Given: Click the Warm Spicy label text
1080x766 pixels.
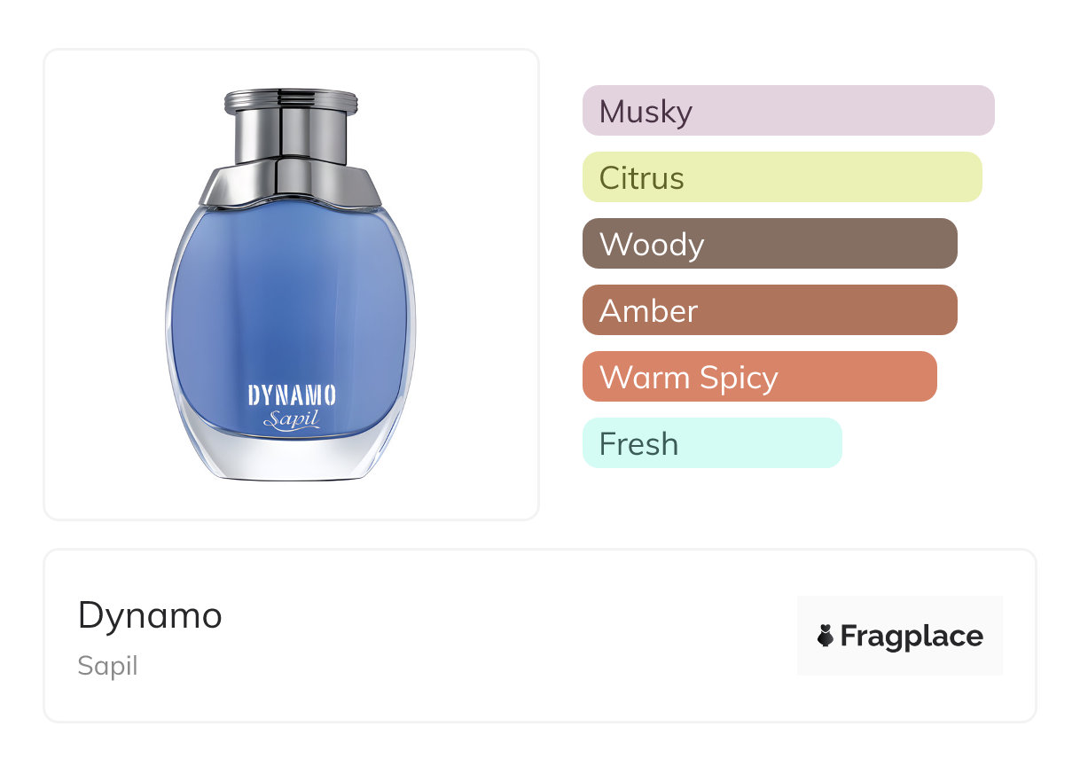Looking at the screenshot, I should tap(688, 378).
